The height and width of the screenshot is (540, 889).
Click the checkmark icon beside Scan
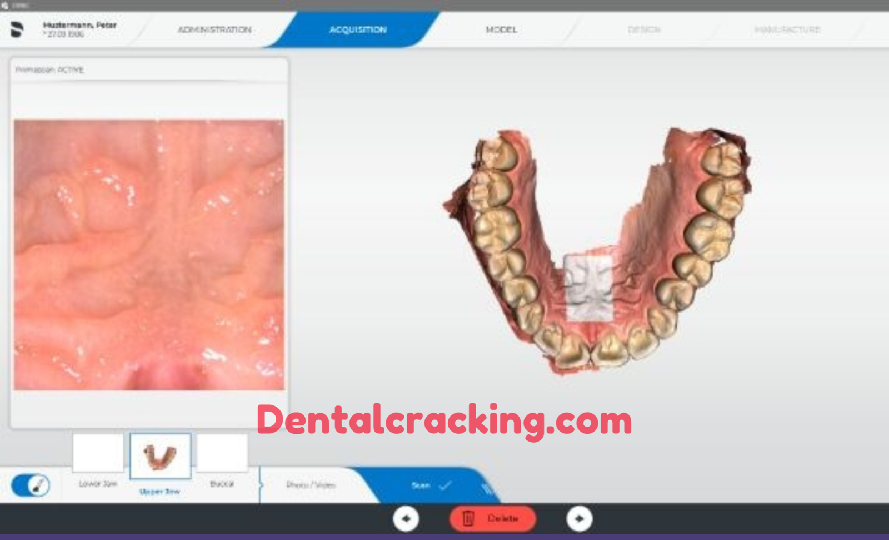pos(445,485)
